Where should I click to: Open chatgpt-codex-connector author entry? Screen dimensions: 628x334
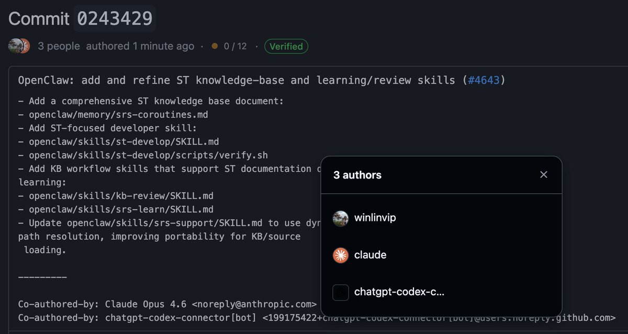pyautogui.click(x=399, y=292)
